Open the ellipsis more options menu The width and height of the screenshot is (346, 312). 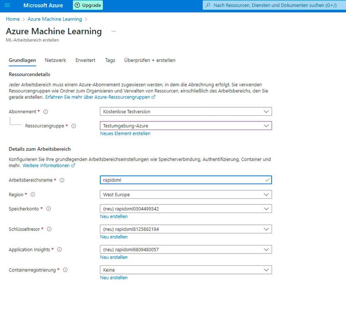(x=114, y=31)
